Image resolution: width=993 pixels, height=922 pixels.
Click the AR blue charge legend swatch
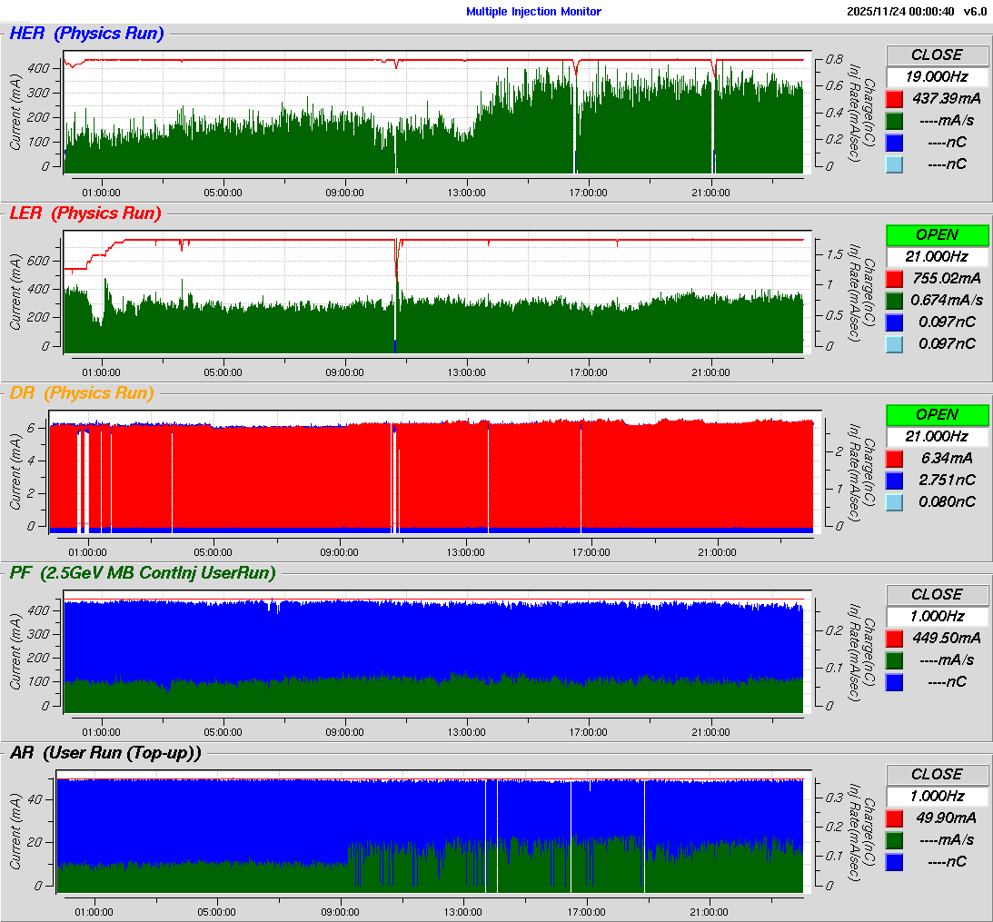point(895,861)
